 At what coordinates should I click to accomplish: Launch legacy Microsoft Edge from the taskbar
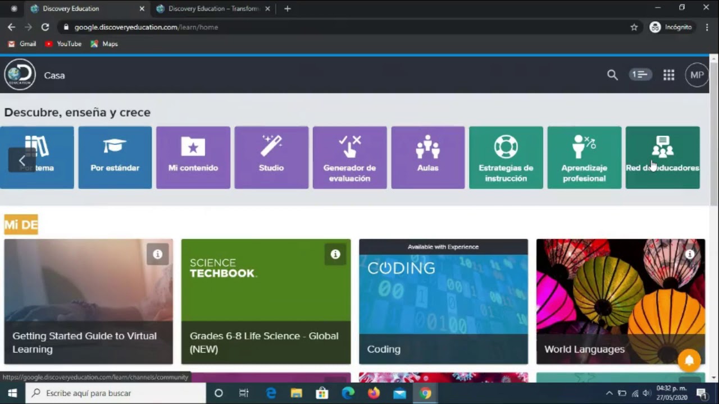[271, 393]
